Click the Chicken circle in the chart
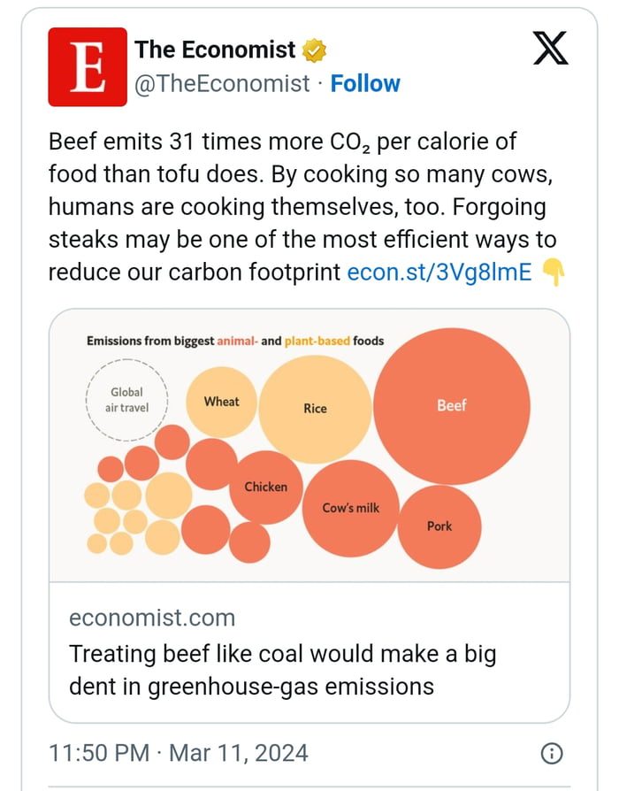This screenshot has width=619, height=791. pyautogui.click(x=266, y=487)
